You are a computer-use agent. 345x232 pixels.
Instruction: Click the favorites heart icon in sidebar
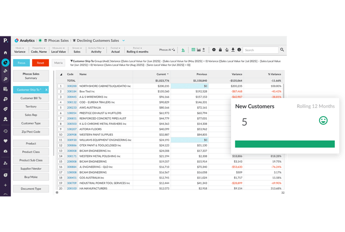5,141
